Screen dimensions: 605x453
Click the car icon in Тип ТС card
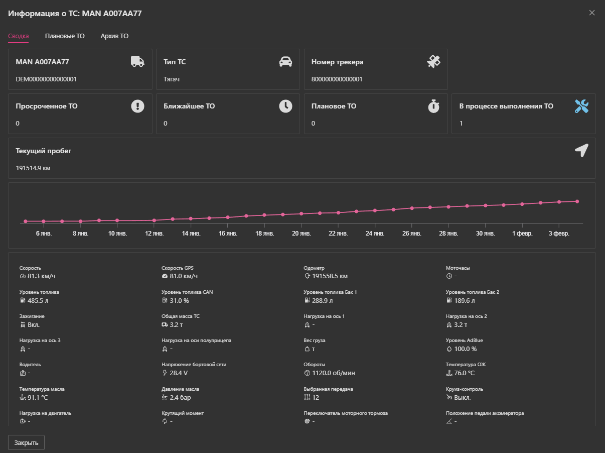pyautogui.click(x=285, y=62)
